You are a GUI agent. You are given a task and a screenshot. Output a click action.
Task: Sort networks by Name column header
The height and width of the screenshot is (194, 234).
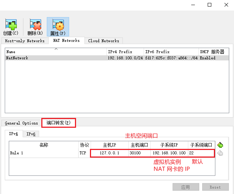pos(56,52)
